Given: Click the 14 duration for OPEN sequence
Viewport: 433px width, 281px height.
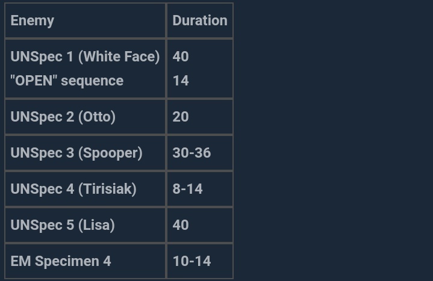Looking at the screenshot, I should point(181,81).
